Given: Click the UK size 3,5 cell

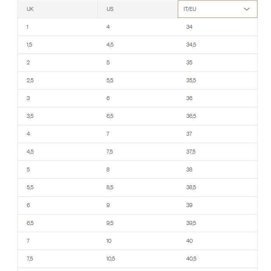Looking at the screenshot, I should (57, 116).
